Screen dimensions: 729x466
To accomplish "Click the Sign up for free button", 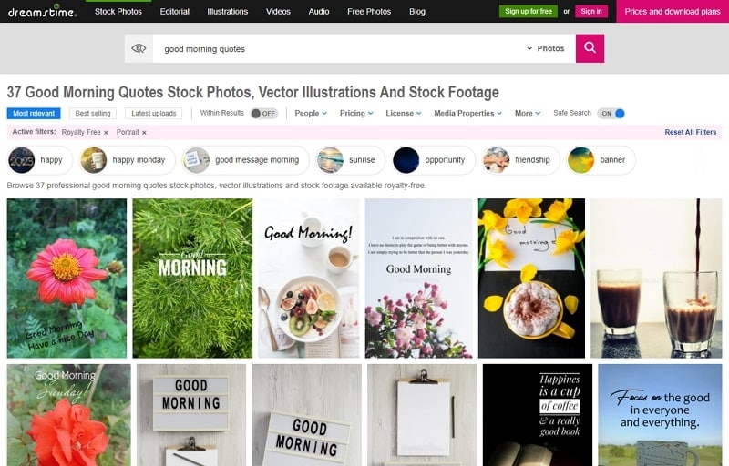I will tap(529, 11).
